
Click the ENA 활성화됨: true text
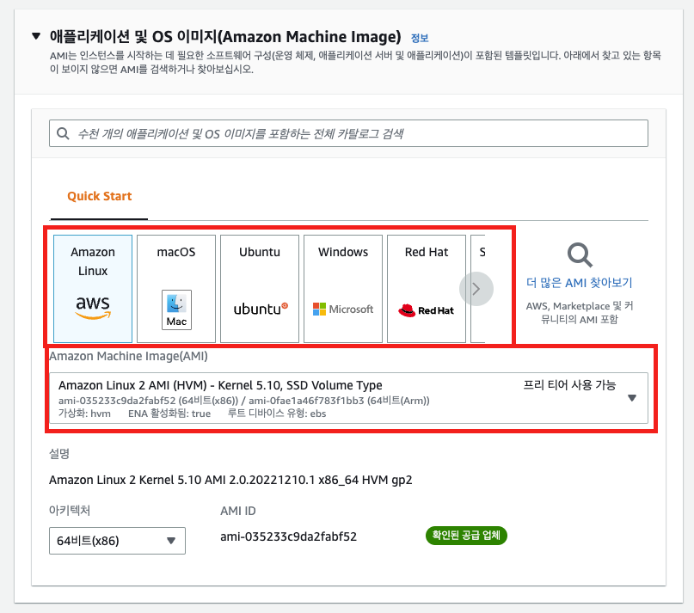coord(169,414)
